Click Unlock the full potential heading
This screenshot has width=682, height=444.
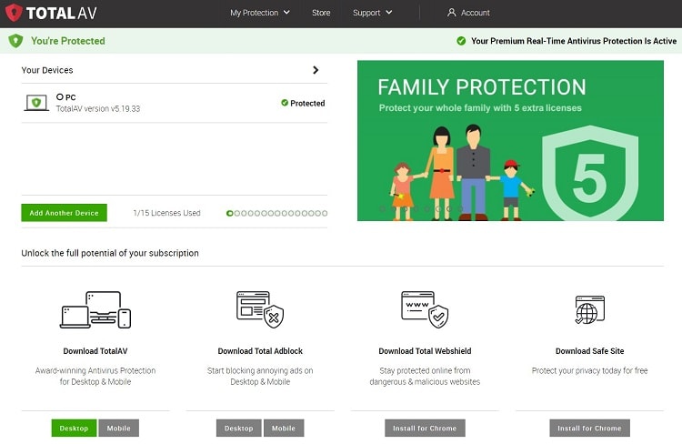point(110,253)
